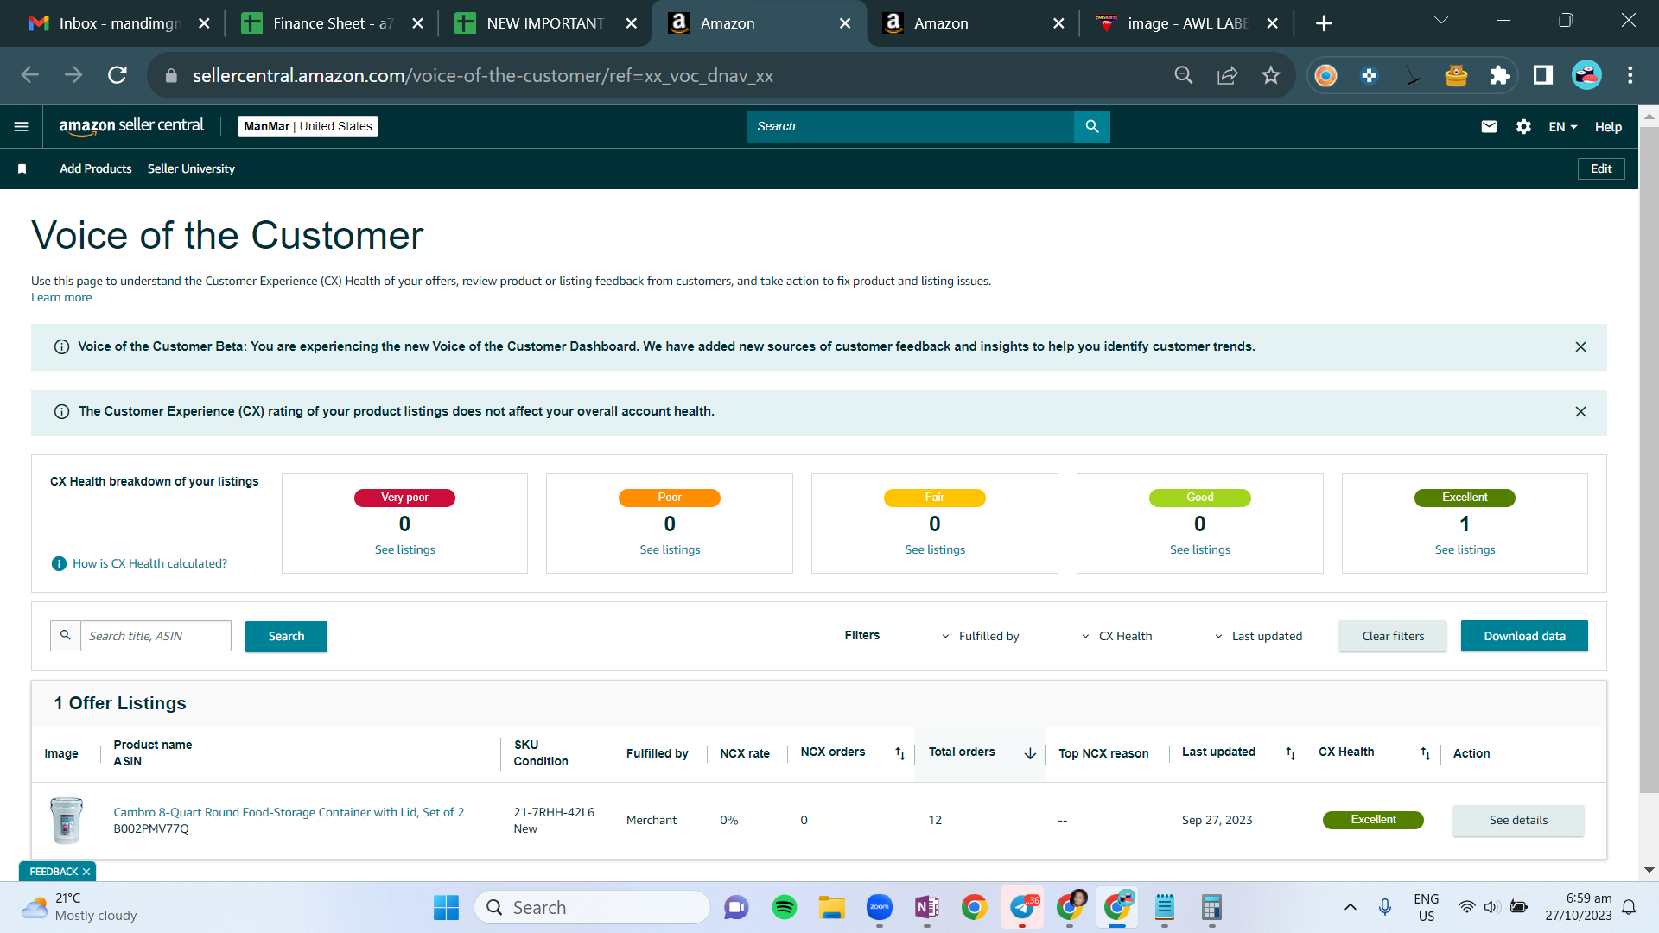Open the EN language dropdown
This screenshot has height=933, width=1659.
pos(1563,127)
